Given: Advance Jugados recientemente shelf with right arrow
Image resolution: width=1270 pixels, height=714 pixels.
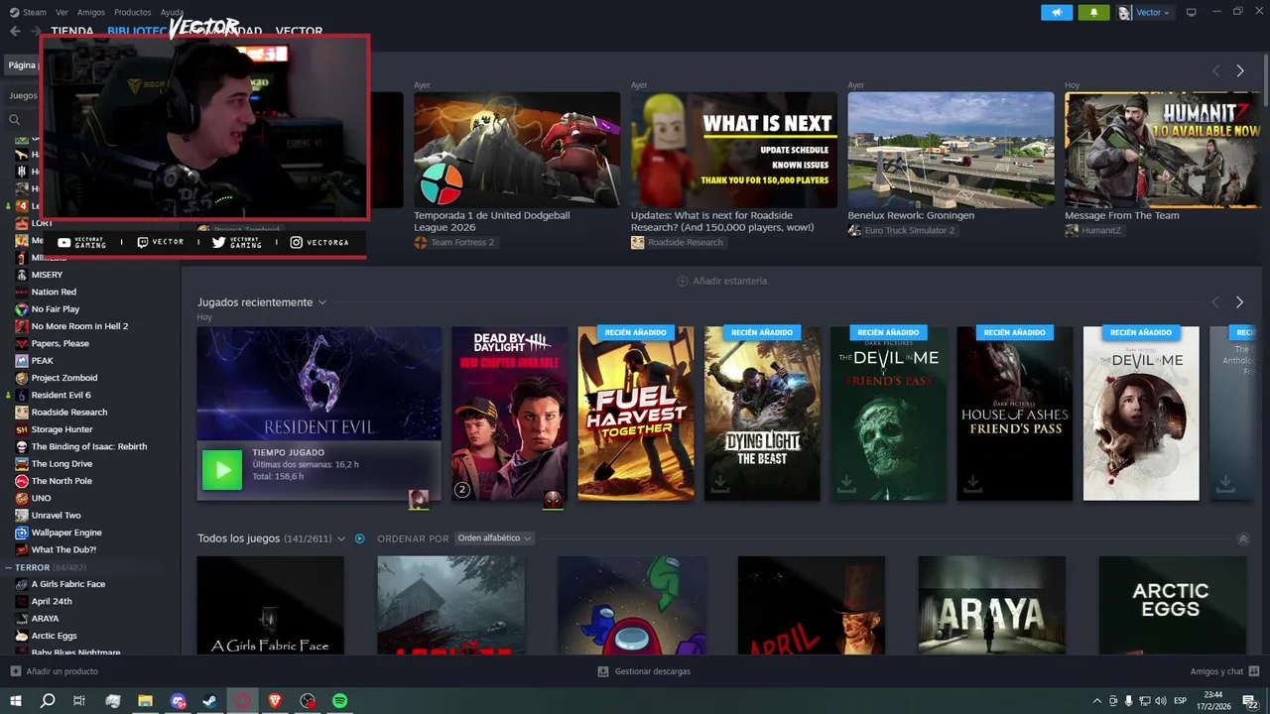Looking at the screenshot, I should [x=1239, y=302].
